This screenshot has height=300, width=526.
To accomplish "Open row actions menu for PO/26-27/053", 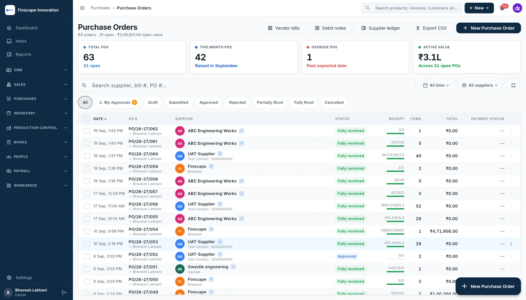I will pos(511,244).
